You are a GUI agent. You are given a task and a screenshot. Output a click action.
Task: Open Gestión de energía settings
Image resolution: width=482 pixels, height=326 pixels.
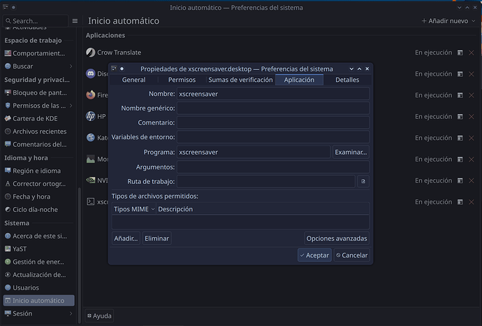[38, 262]
